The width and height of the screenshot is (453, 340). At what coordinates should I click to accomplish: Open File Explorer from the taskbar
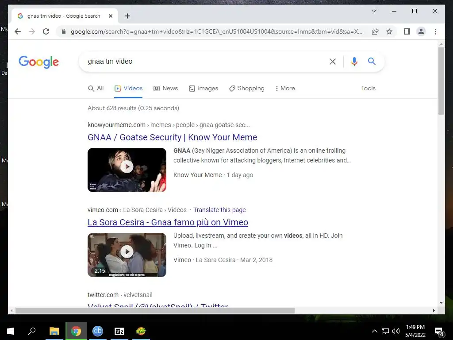coord(54,331)
